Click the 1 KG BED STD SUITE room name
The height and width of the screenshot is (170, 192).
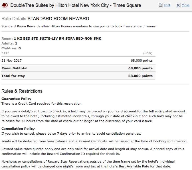pos(58,39)
